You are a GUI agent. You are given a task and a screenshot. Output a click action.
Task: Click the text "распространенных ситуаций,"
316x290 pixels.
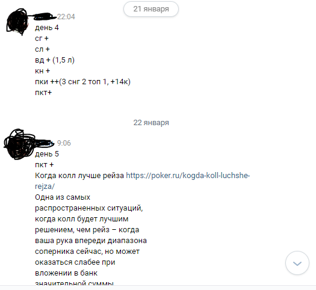[x=89, y=208]
